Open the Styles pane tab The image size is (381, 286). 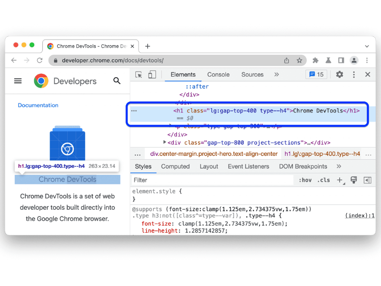click(143, 166)
